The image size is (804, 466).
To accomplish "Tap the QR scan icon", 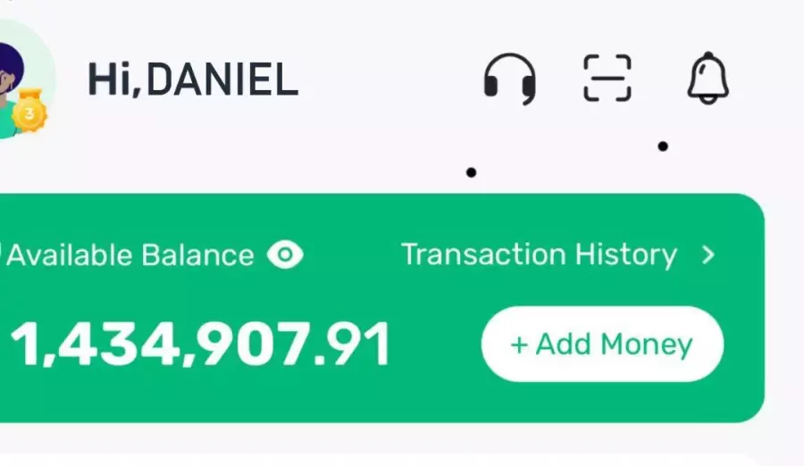I will (607, 78).
